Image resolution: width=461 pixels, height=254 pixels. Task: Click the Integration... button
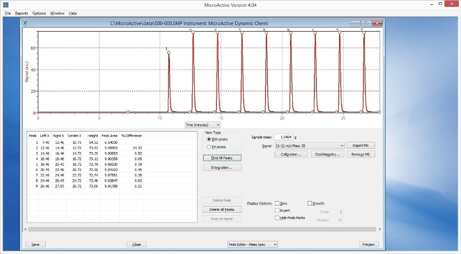[x=222, y=168]
